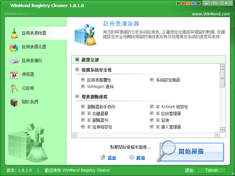Toggle the 選擇全部 checkbox
The image size is (235, 176).
pyautogui.click(x=77, y=59)
